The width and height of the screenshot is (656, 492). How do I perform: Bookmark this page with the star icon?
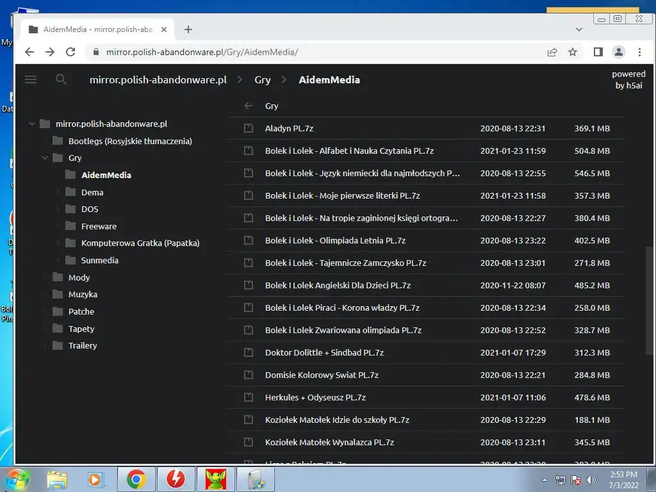573,52
